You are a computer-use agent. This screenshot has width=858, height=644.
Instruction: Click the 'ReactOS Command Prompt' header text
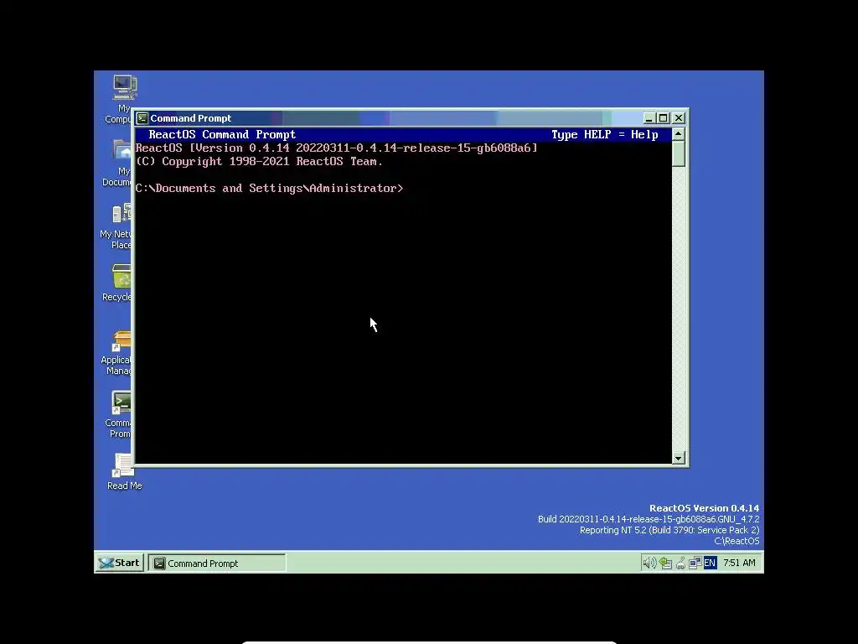pyautogui.click(x=222, y=135)
